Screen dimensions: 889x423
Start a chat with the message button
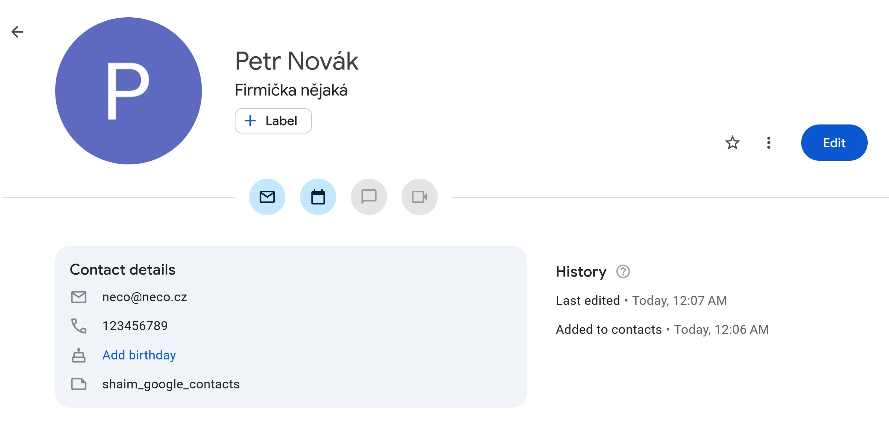[369, 197]
